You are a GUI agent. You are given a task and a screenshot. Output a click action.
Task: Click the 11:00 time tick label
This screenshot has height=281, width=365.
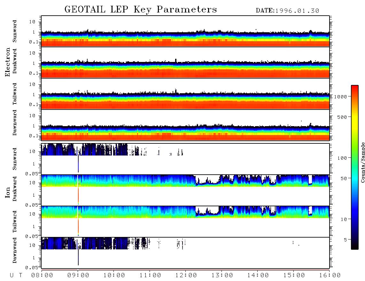[x=150, y=275]
